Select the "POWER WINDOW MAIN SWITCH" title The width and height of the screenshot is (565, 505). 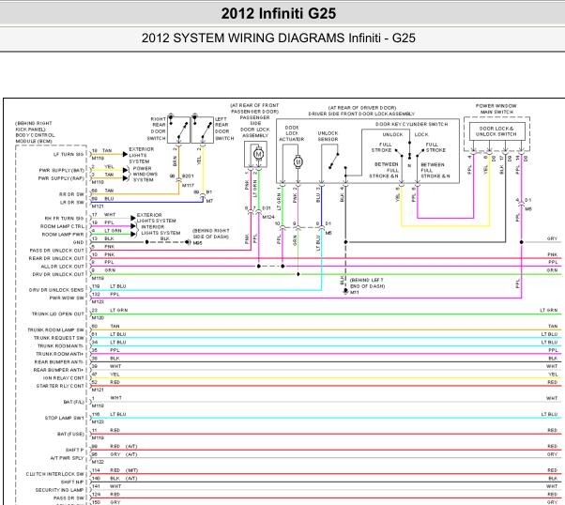click(x=496, y=109)
